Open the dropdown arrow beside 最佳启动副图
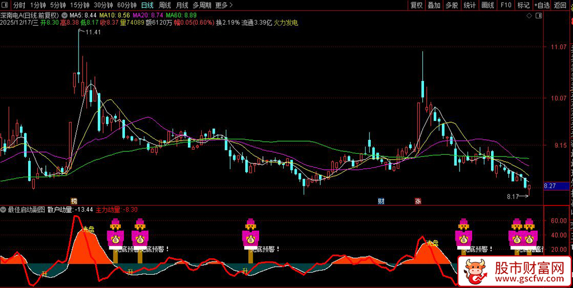The height and width of the screenshot is (288, 573). point(3,210)
